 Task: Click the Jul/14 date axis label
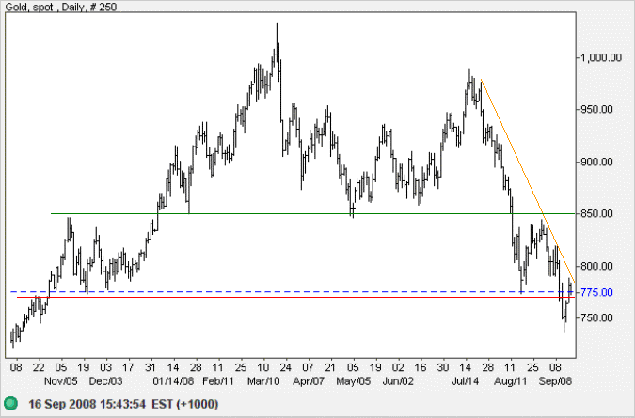[466, 380]
